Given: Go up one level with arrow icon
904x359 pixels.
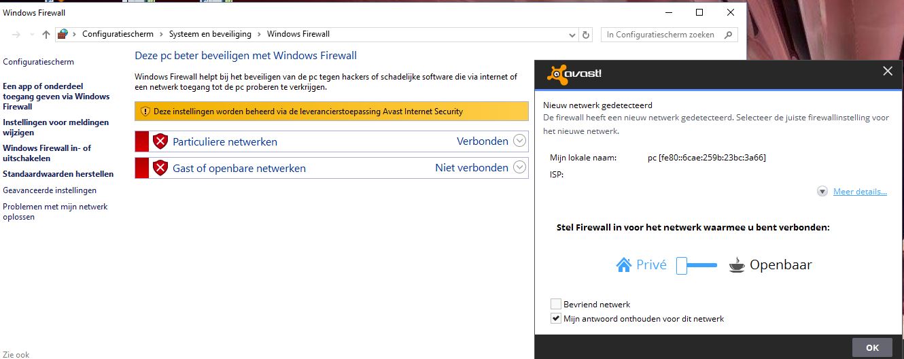Looking at the screenshot, I should (x=46, y=34).
